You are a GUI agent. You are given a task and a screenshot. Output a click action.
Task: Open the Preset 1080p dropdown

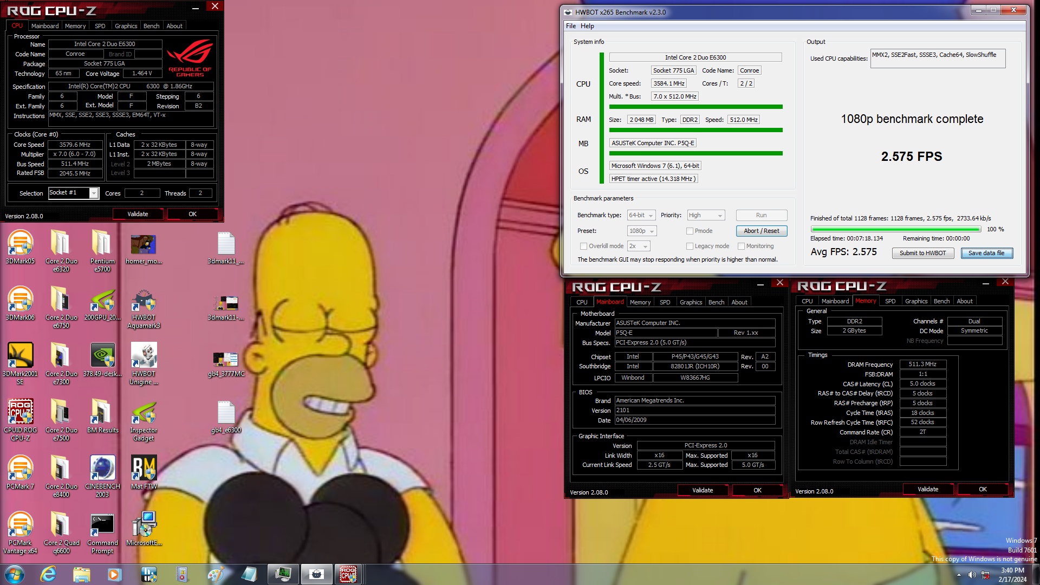click(642, 231)
